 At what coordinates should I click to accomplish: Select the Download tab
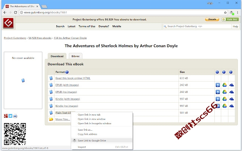57,56
